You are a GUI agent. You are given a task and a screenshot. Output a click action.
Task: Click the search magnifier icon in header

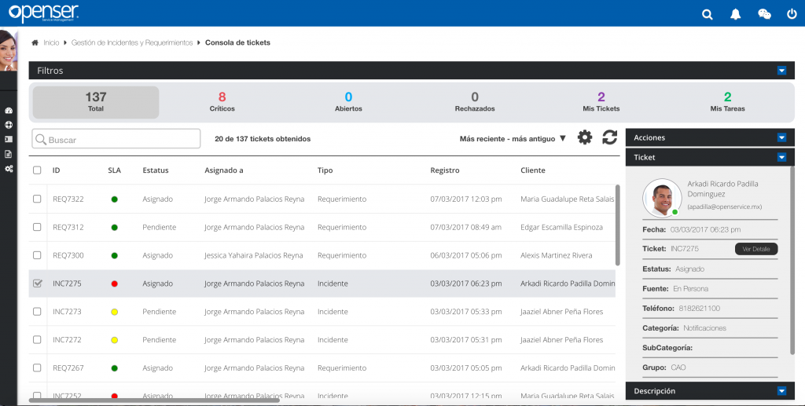pyautogui.click(x=708, y=14)
